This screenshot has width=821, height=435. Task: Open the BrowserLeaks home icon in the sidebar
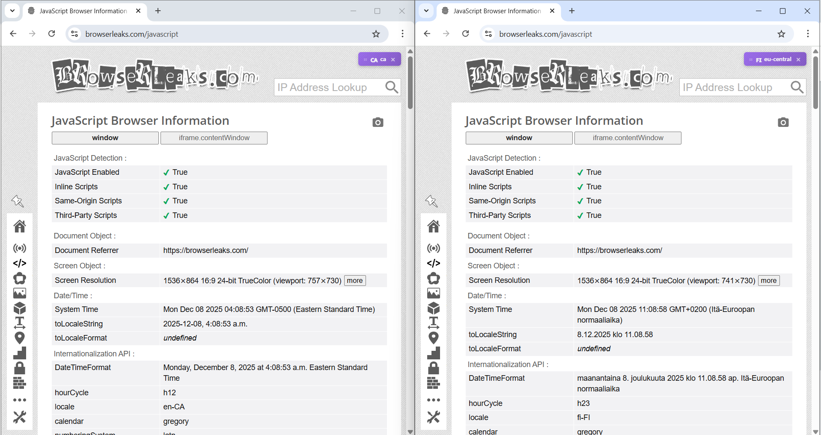tap(20, 226)
